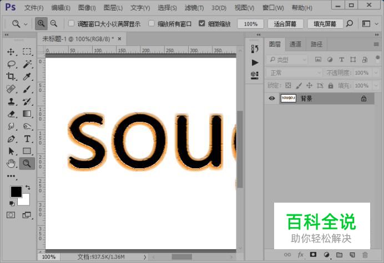Select the Gradient tool

pos(27,114)
